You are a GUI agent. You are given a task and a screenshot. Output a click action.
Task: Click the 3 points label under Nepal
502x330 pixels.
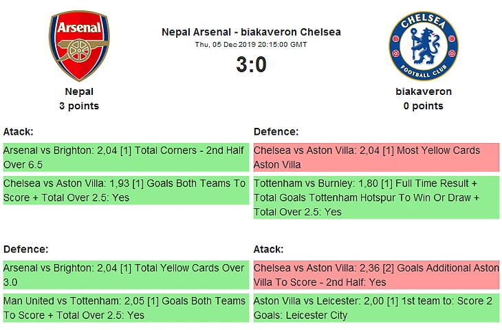click(x=79, y=106)
